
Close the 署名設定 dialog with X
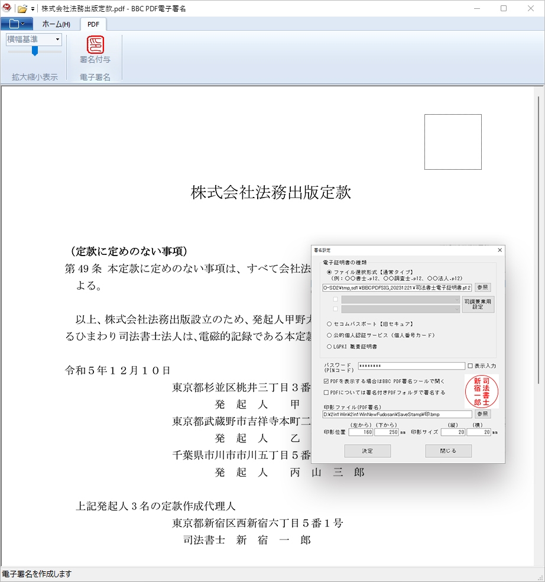[x=499, y=250]
